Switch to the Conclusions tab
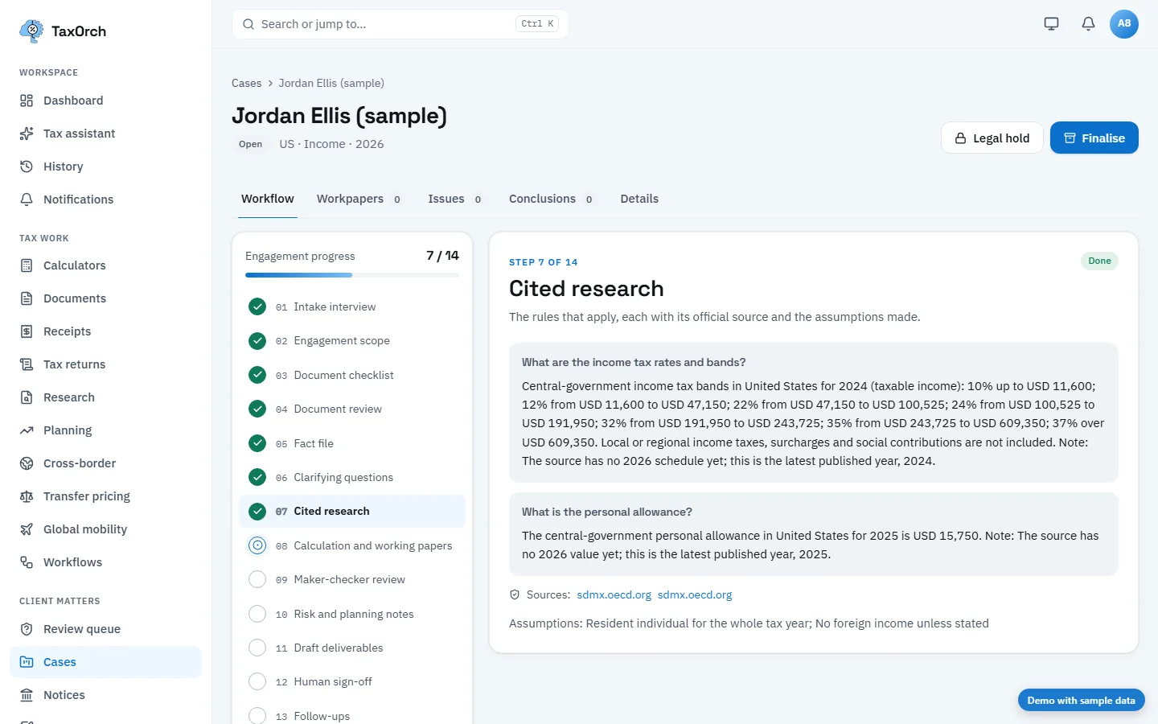The height and width of the screenshot is (724, 1158). 551,199
